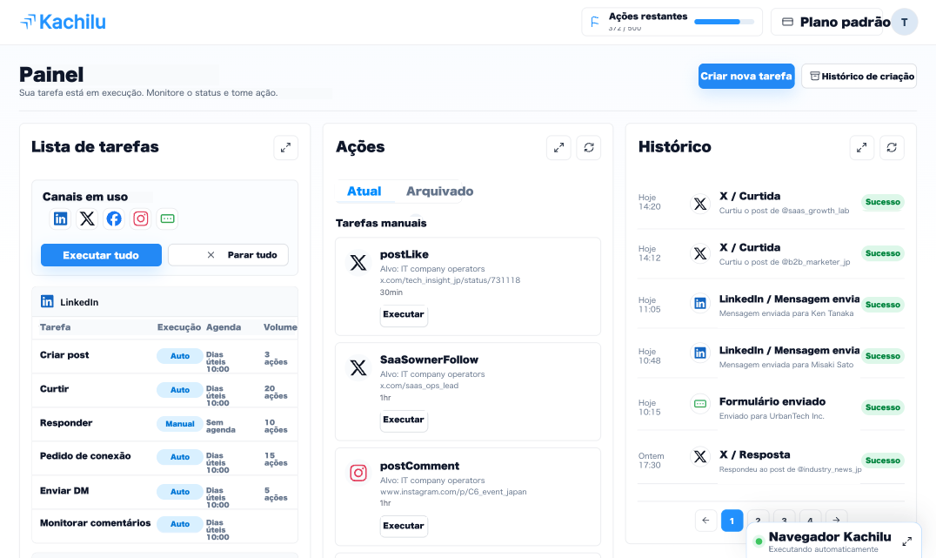Toggle the Auto mode for Monitorar comentários
Viewport: 936px width, 558px height.
tap(180, 524)
